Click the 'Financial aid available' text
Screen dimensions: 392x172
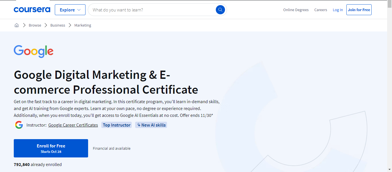[112, 148]
